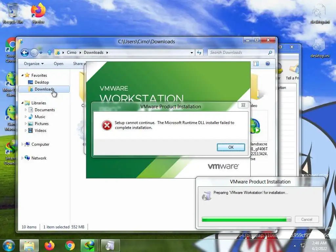The image size is (336, 252).
Task: Expand the Videos library
Action: click(x=26, y=130)
